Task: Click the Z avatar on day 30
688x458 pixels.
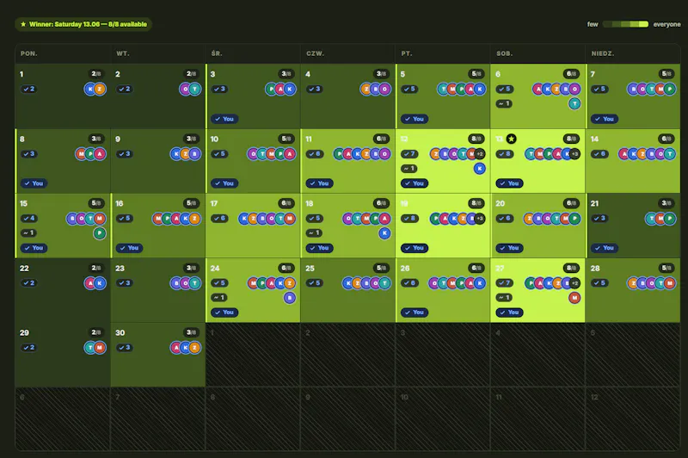Action: (x=195, y=348)
